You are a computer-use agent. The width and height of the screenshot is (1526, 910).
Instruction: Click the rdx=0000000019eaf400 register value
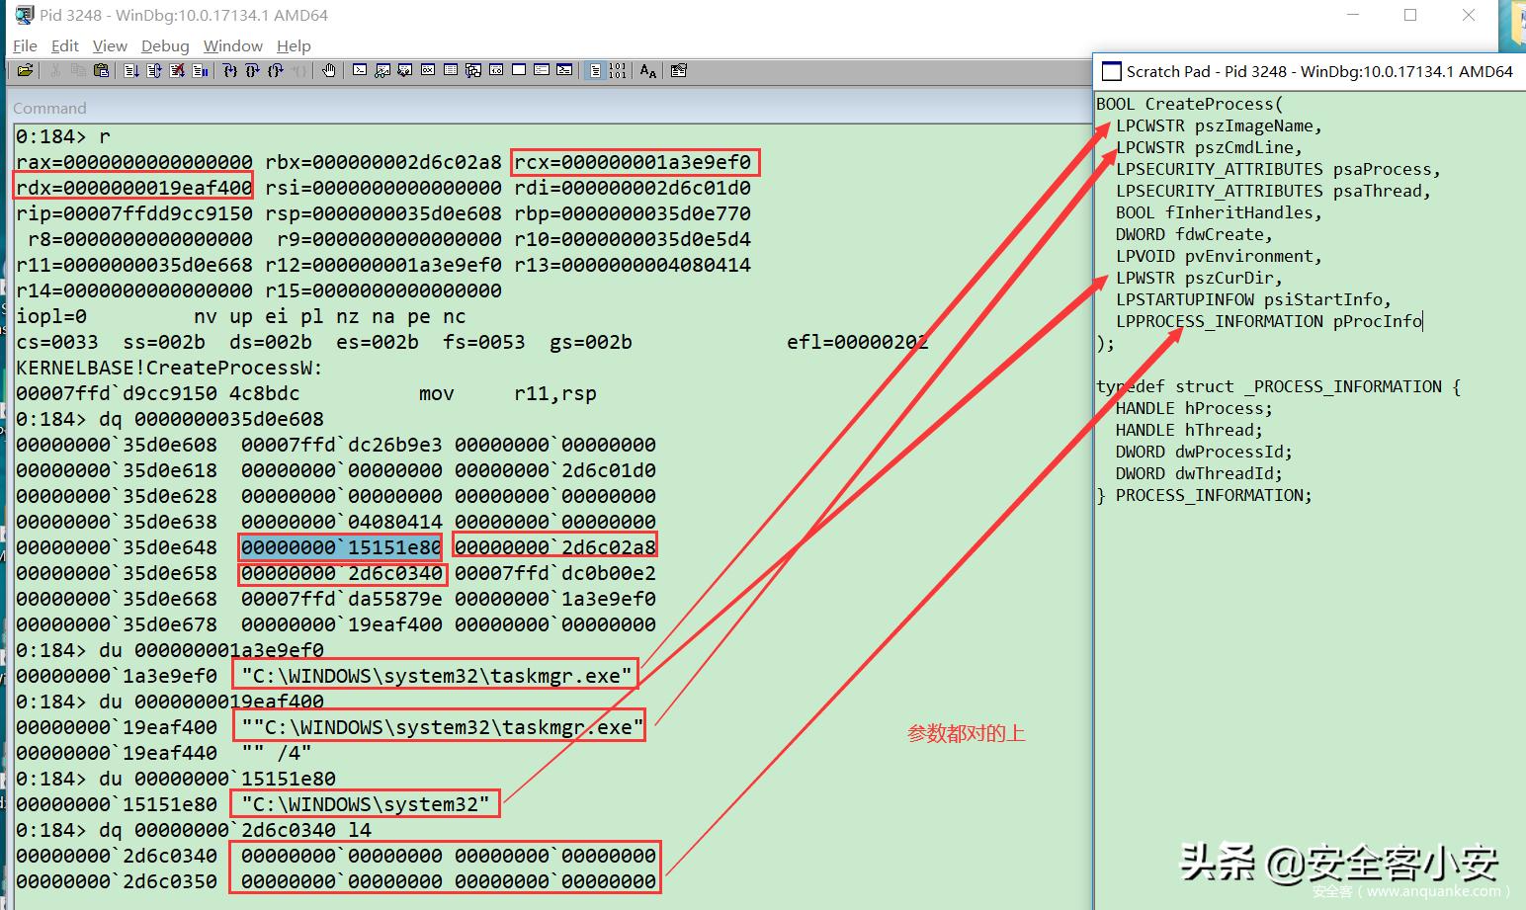pyautogui.click(x=133, y=187)
